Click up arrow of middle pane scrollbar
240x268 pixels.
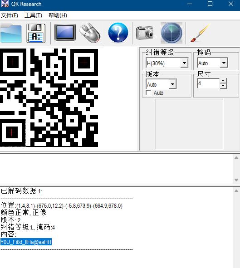[x=236, y=158]
